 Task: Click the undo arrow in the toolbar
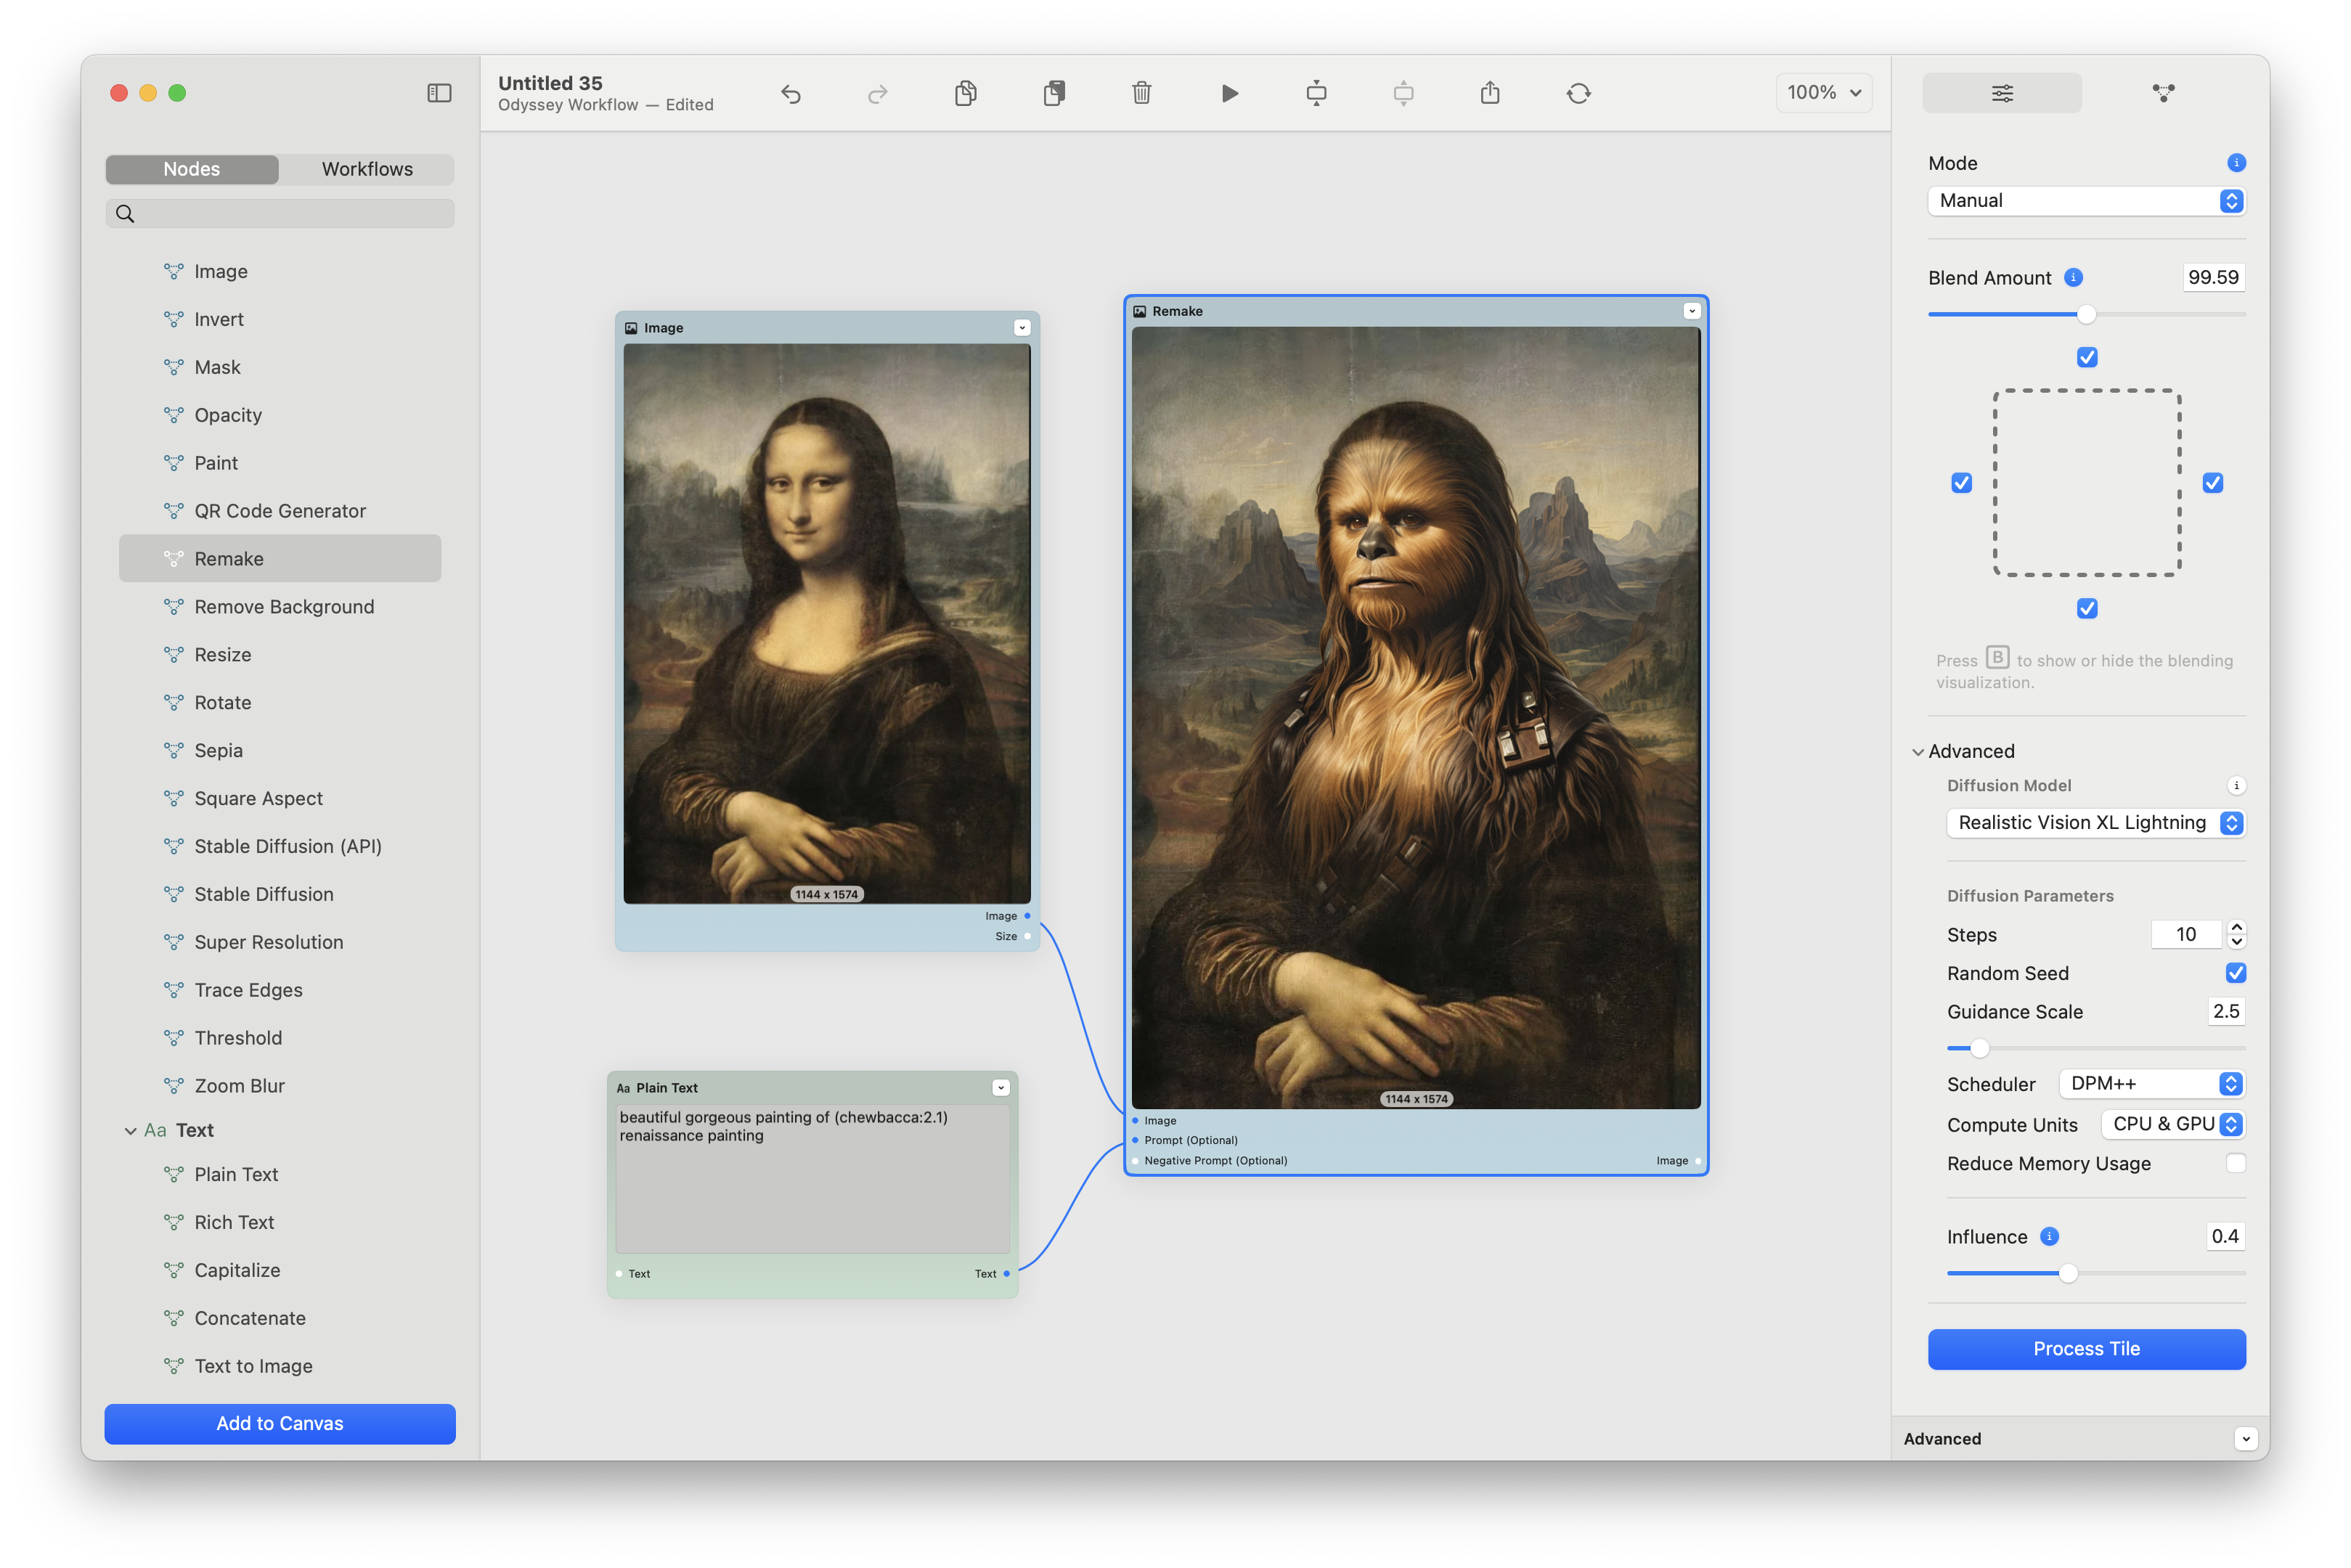coord(791,93)
